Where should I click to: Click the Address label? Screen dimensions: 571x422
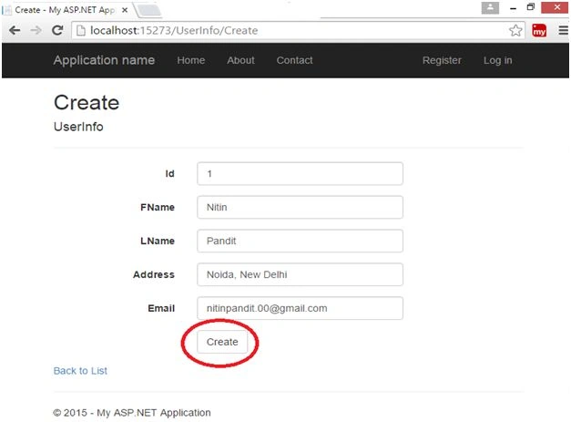pyautogui.click(x=154, y=274)
